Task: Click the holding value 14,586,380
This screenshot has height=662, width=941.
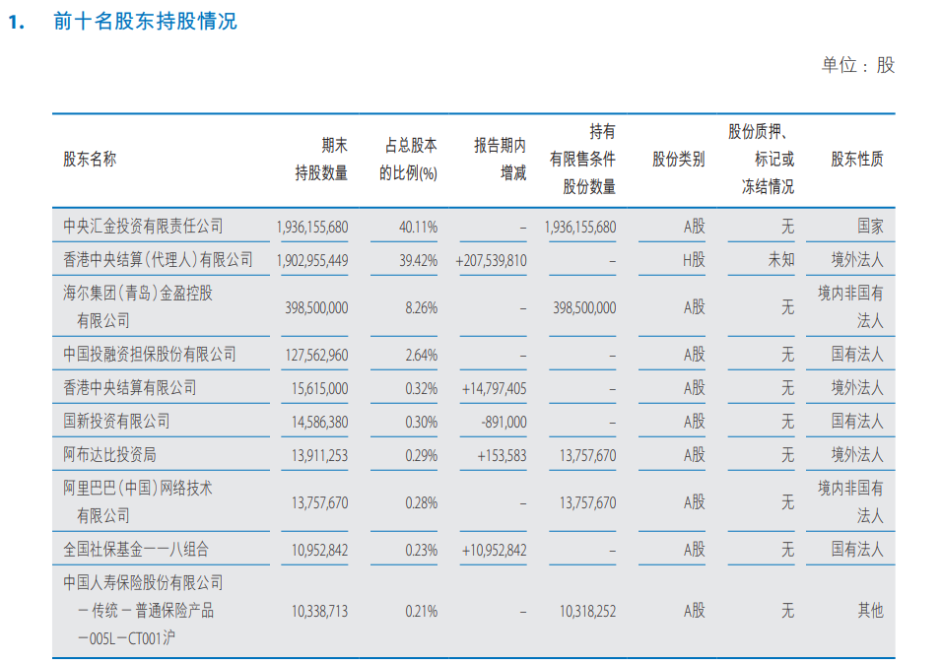Action: tap(320, 422)
